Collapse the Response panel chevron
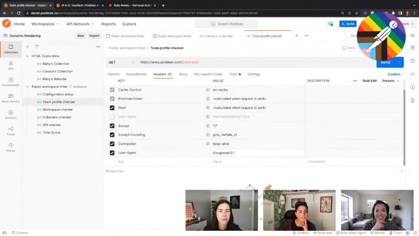 [401, 171]
